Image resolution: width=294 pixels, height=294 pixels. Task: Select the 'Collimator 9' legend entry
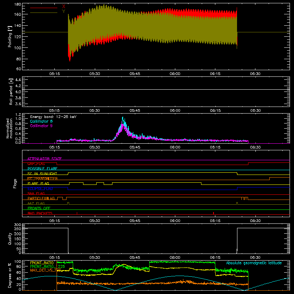click(41, 126)
